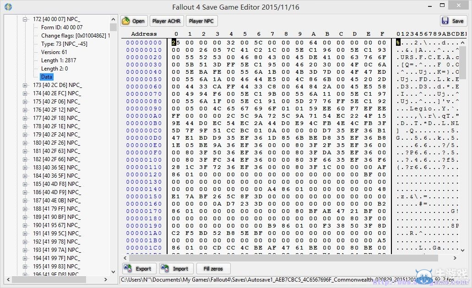The width and height of the screenshot is (472, 288).
Task: Maximize the Save Game Editor window
Action: tap(442, 5)
